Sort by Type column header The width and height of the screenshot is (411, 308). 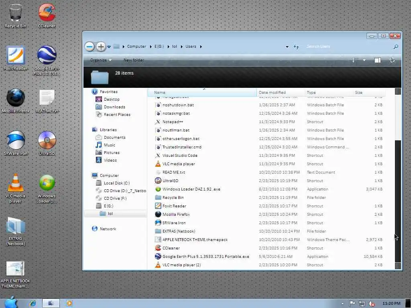pos(329,93)
